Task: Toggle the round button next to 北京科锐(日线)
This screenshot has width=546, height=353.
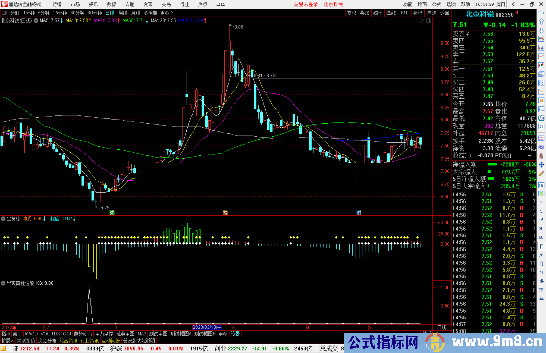Action: coord(36,20)
